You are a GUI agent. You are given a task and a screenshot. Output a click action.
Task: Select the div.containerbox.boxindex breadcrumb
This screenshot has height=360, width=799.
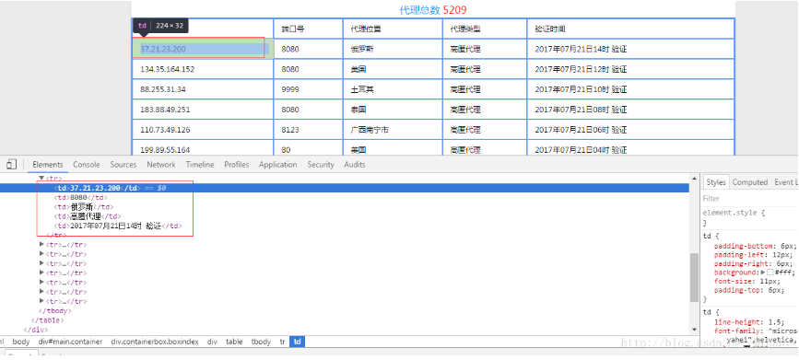155,342
